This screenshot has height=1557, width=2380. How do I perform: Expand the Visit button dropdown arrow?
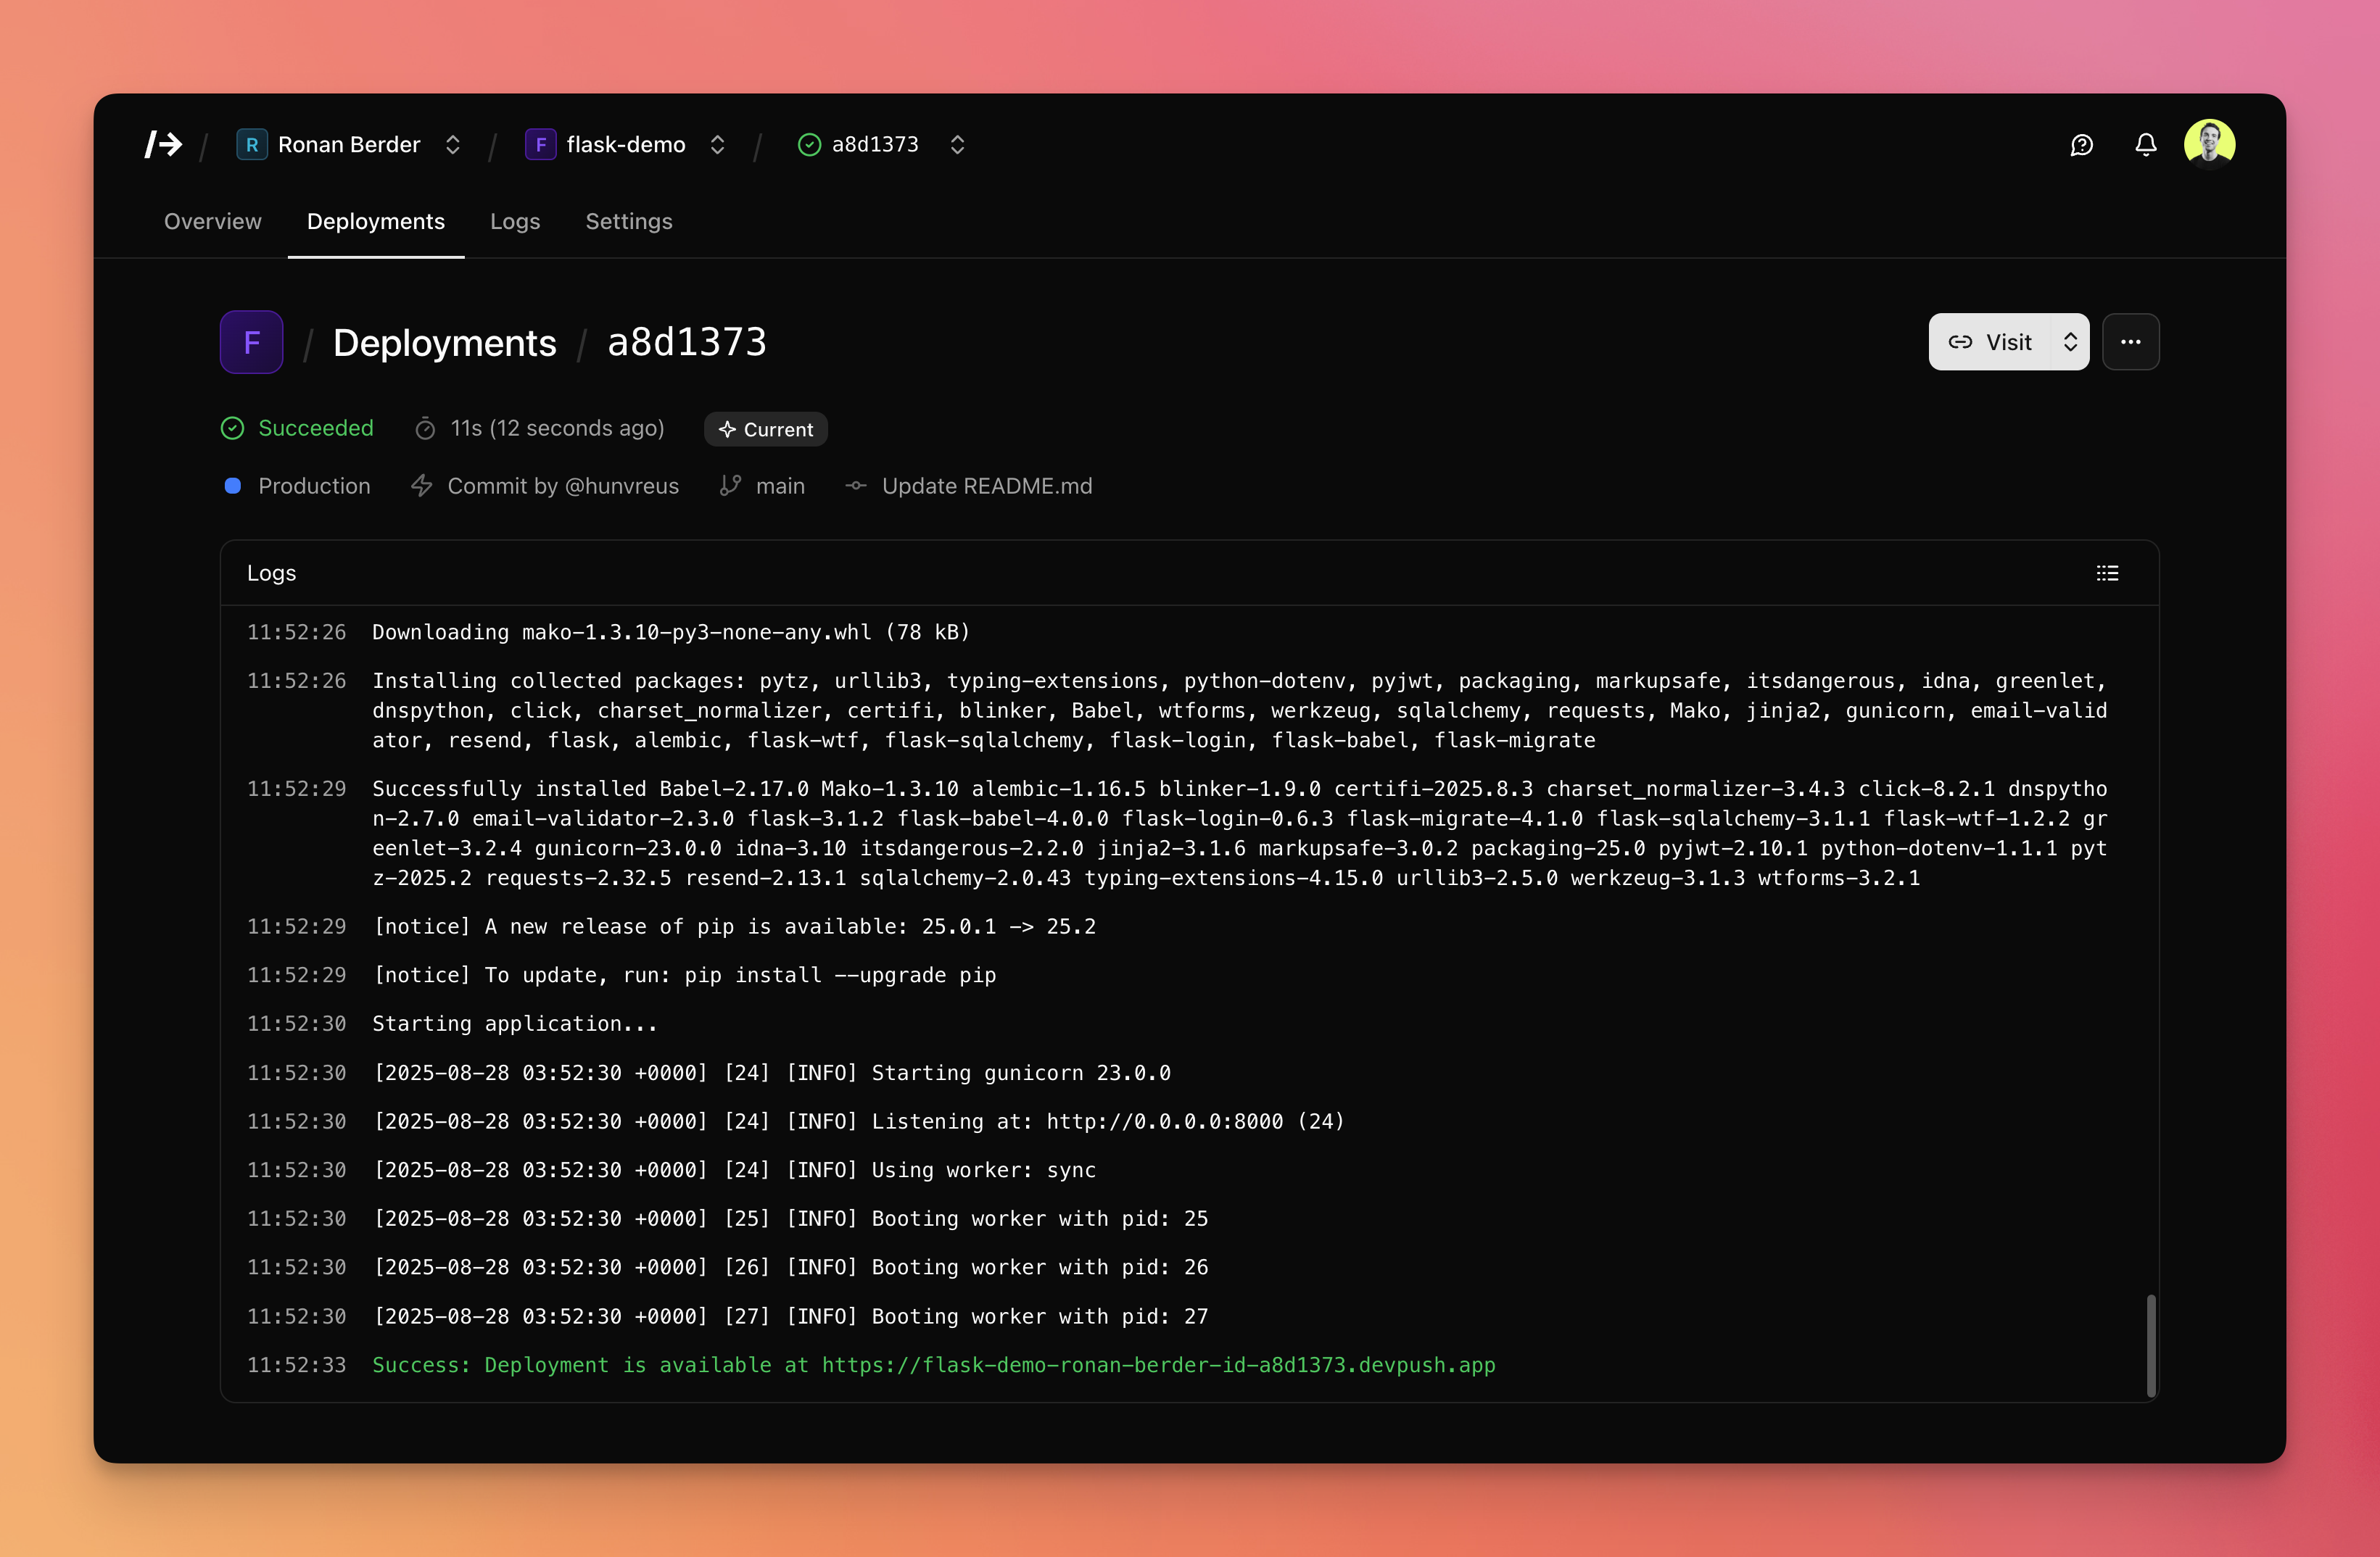[2071, 342]
